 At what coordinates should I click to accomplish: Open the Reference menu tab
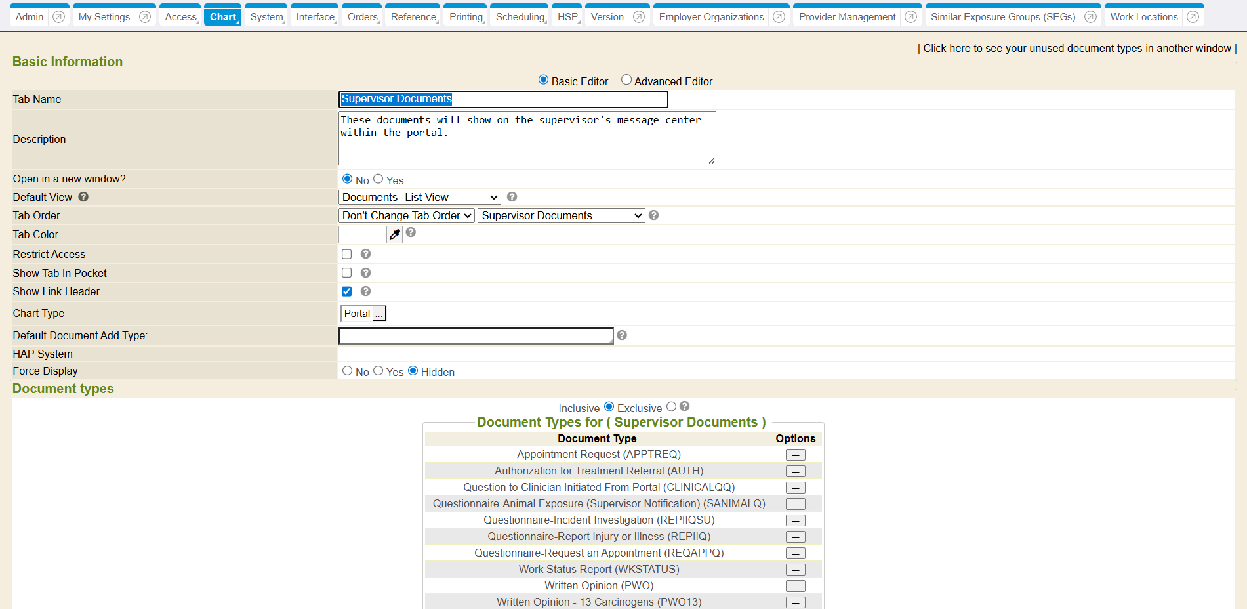point(413,17)
